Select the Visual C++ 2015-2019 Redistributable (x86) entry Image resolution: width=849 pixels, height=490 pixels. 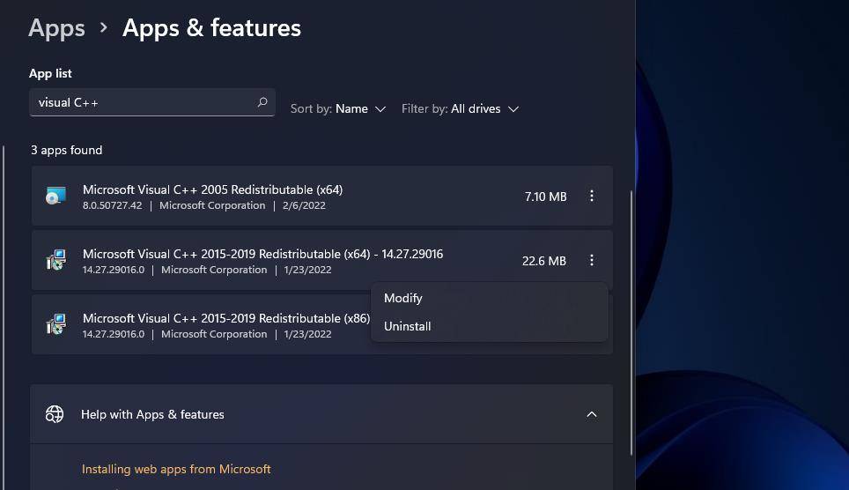[x=225, y=318]
